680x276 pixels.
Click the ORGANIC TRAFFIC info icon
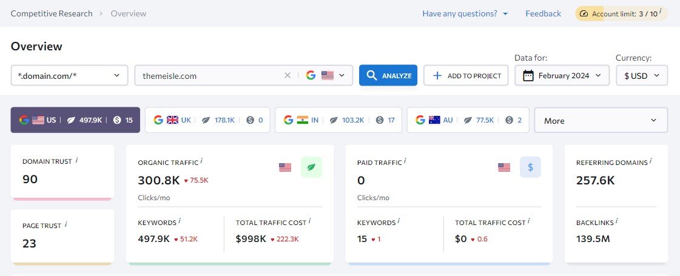tap(201, 161)
